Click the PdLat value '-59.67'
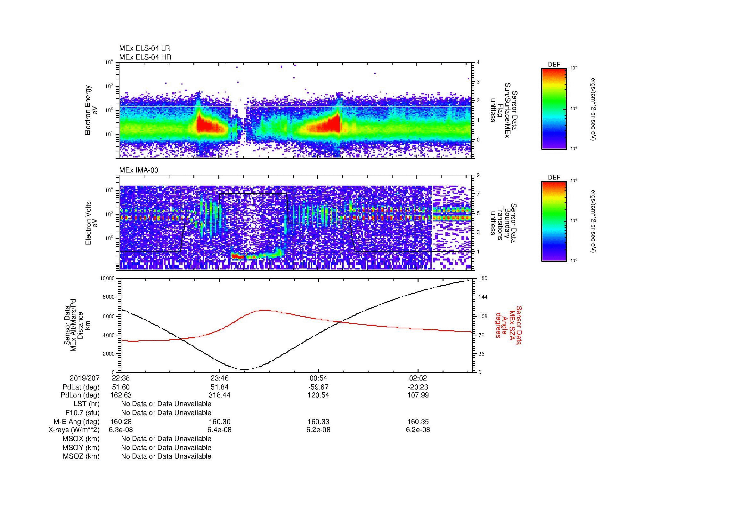This screenshot has height=529, width=749. [x=318, y=387]
